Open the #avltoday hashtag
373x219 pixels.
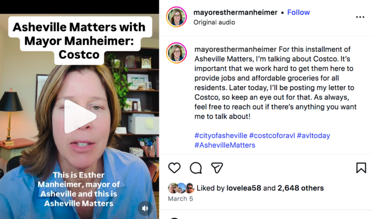(313, 136)
